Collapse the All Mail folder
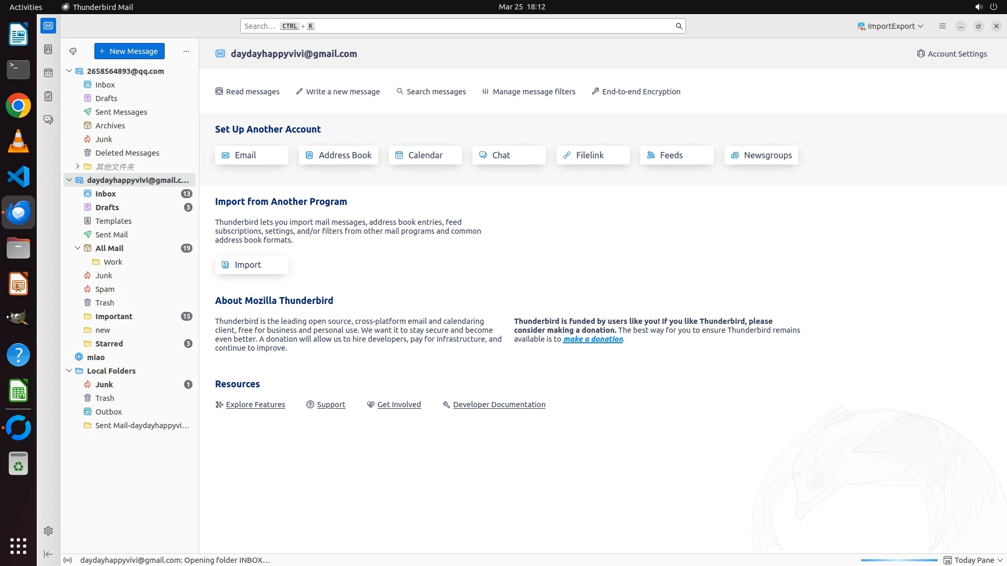 click(78, 248)
